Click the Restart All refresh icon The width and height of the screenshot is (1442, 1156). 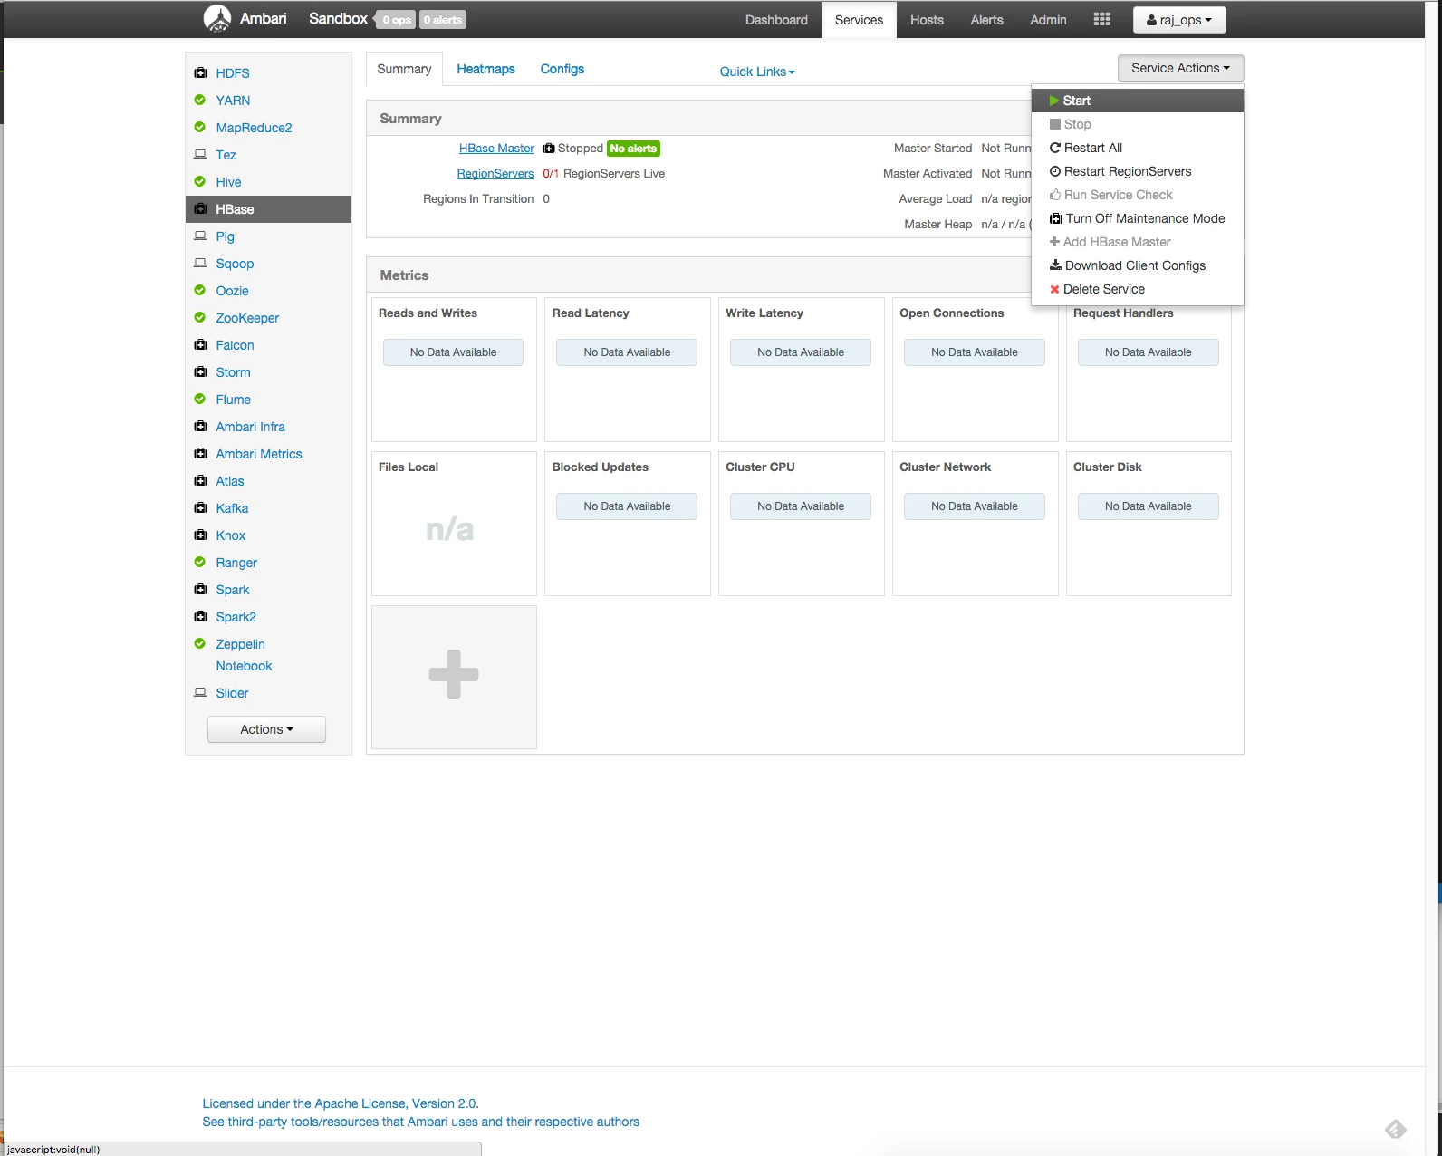[1054, 148]
